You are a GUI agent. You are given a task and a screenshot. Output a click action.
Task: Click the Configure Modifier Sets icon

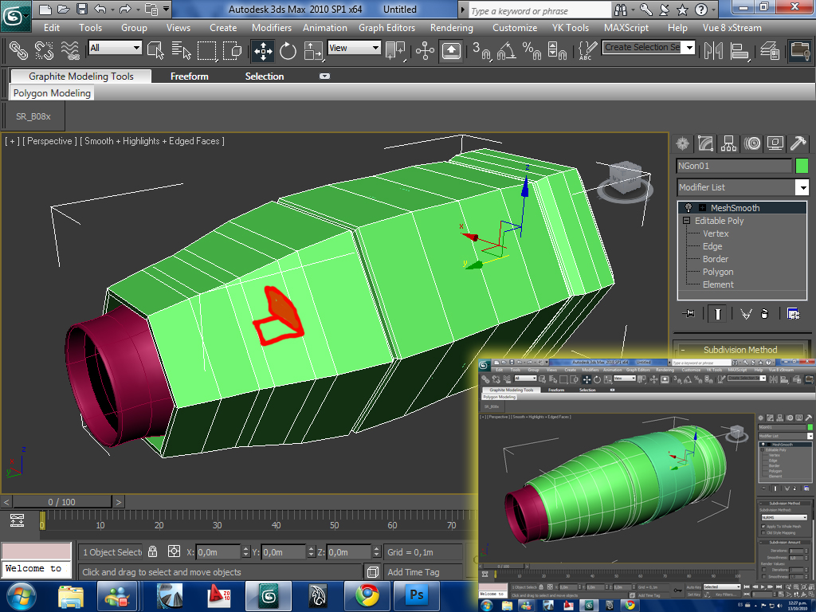pyautogui.click(x=793, y=314)
